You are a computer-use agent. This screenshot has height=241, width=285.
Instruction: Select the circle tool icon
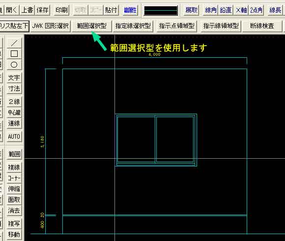tap(14, 65)
